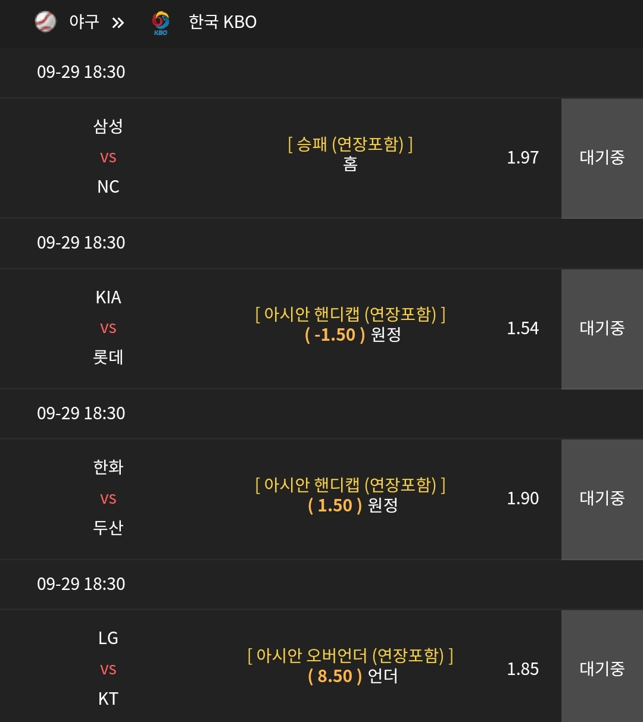Click 대기중 status for 한화 vs 두산
643x722 pixels.
[x=602, y=499]
